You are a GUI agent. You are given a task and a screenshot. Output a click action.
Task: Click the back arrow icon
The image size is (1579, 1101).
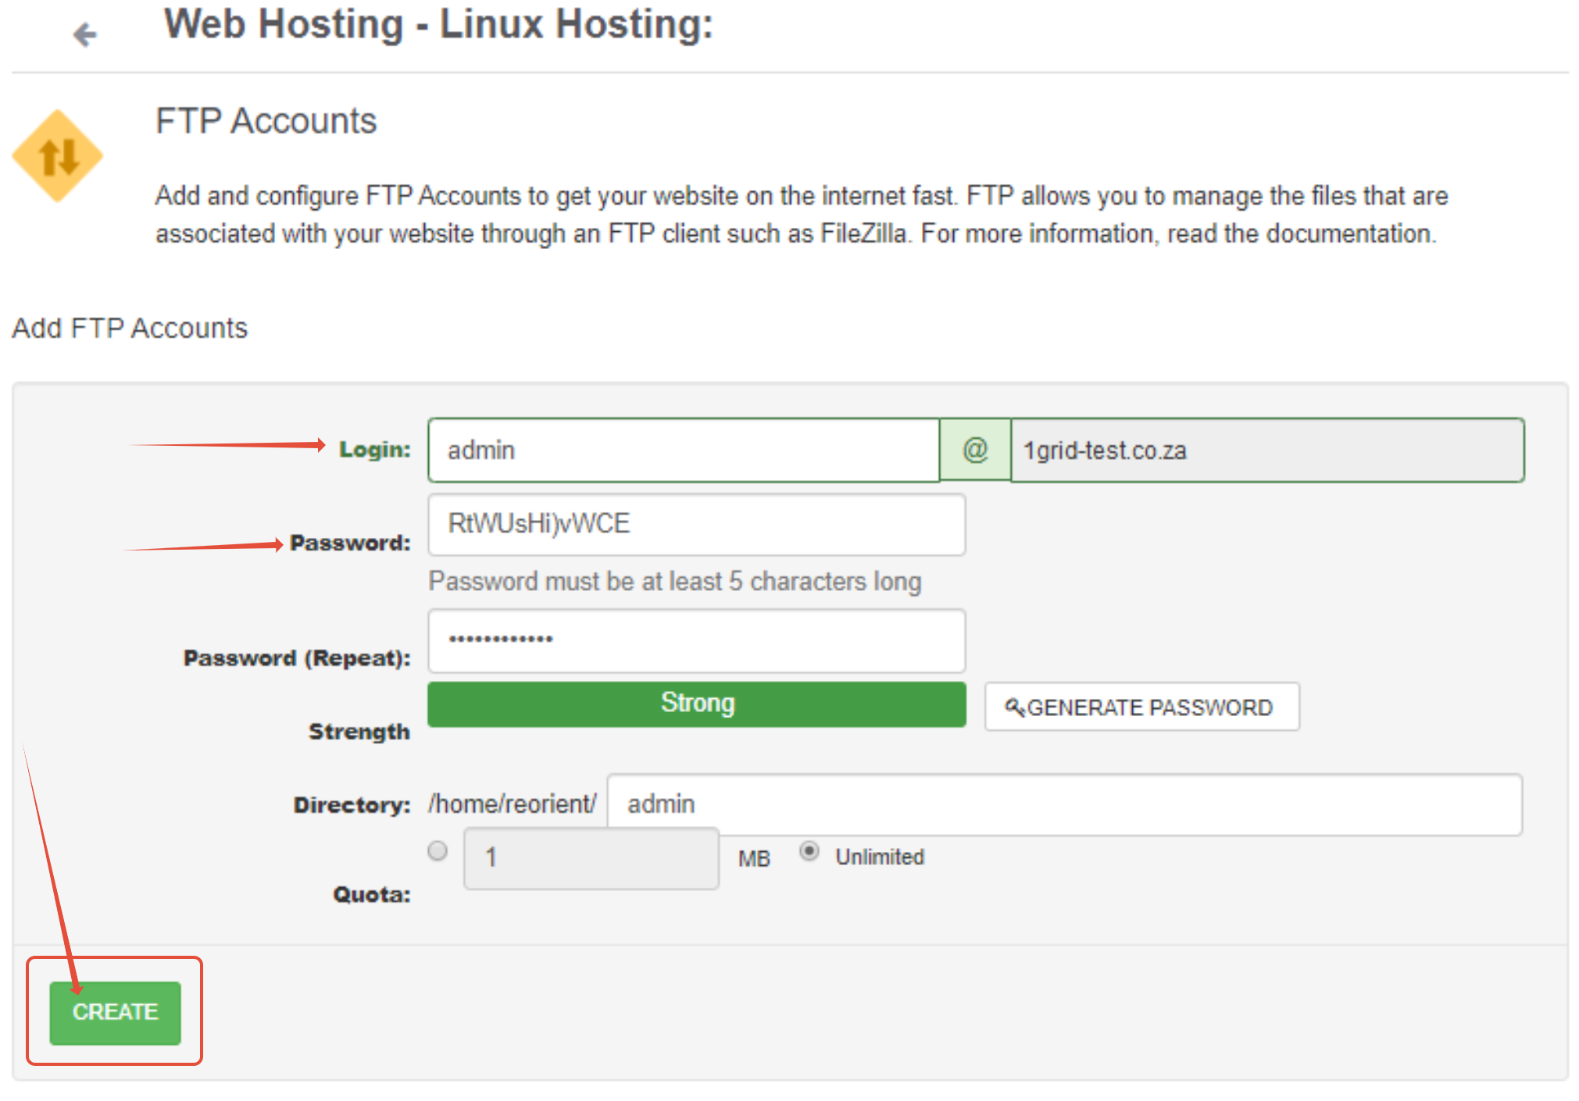tap(84, 34)
